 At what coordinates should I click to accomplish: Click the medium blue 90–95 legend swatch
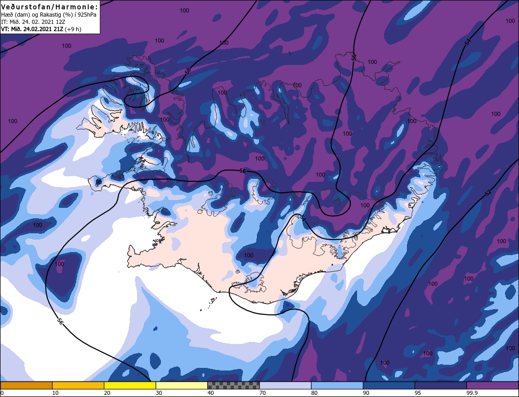pyautogui.click(x=389, y=386)
